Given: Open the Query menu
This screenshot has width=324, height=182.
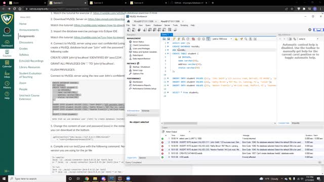Looking at the screenshot, I should click(148, 25).
